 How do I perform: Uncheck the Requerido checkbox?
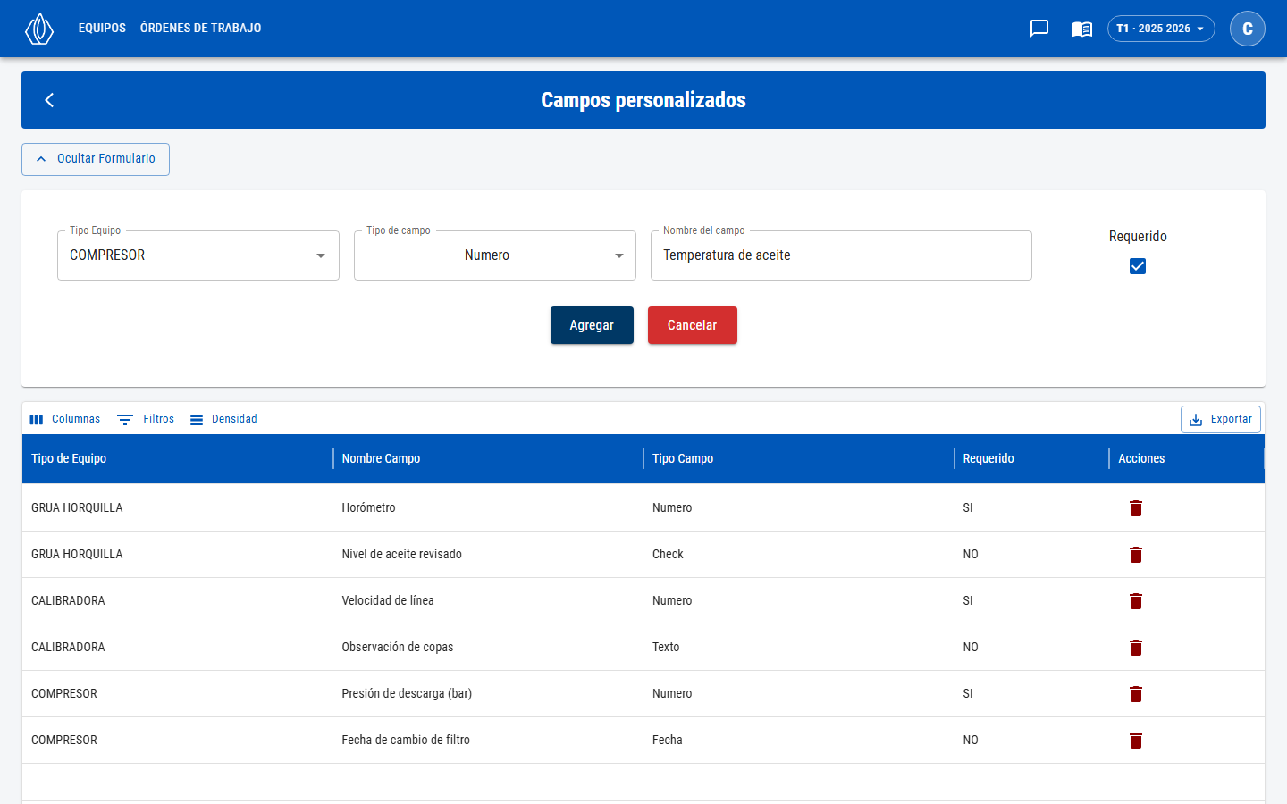point(1138,266)
